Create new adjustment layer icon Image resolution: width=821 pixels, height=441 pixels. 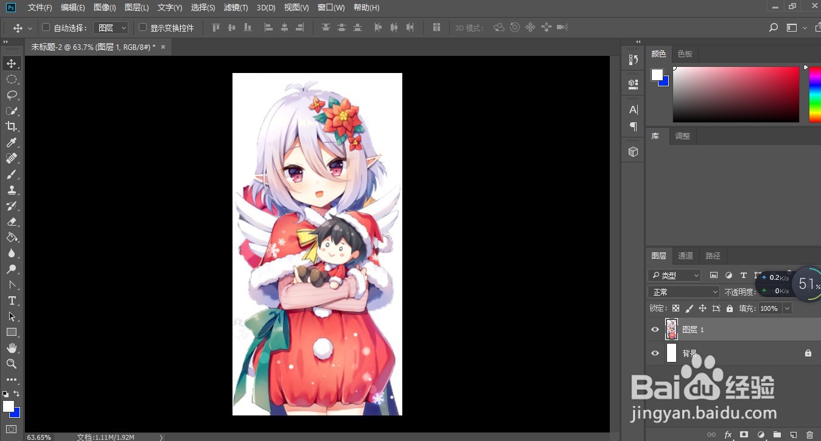(x=760, y=435)
